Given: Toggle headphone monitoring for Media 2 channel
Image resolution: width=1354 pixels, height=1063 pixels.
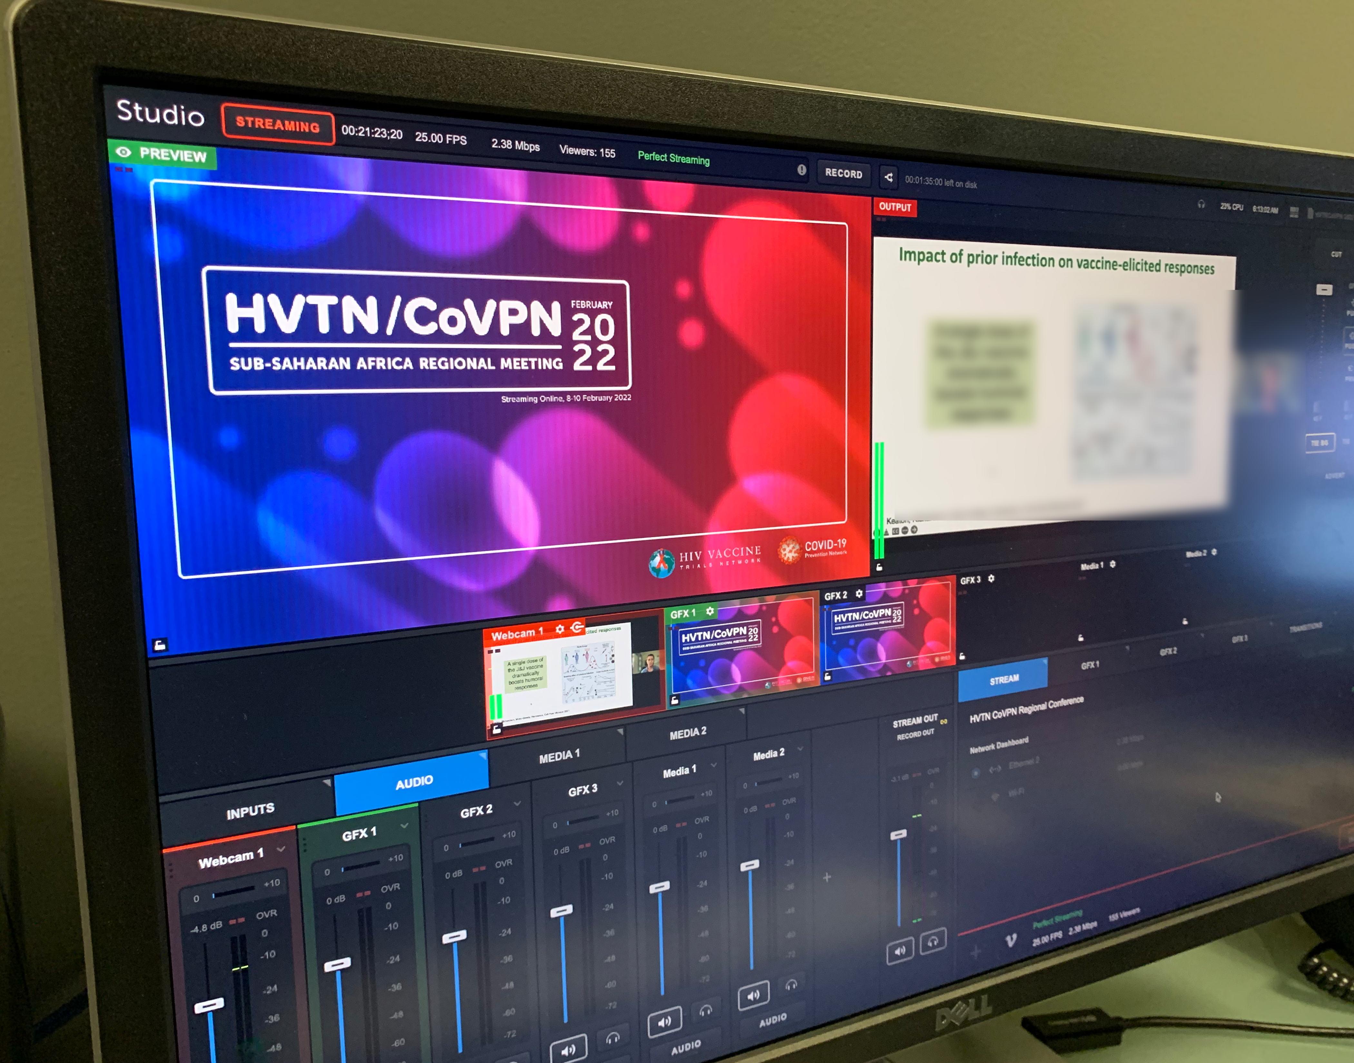Looking at the screenshot, I should pos(791,985).
